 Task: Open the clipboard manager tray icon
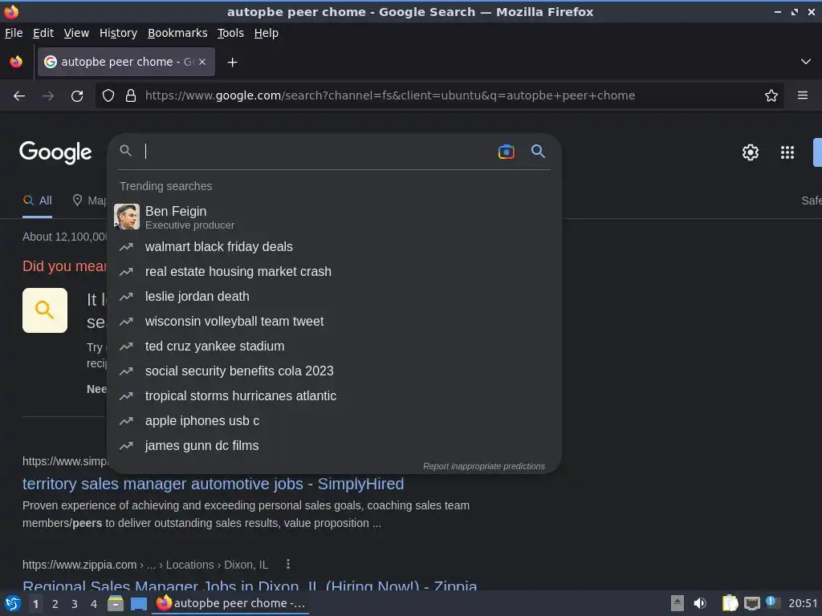(730, 603)
